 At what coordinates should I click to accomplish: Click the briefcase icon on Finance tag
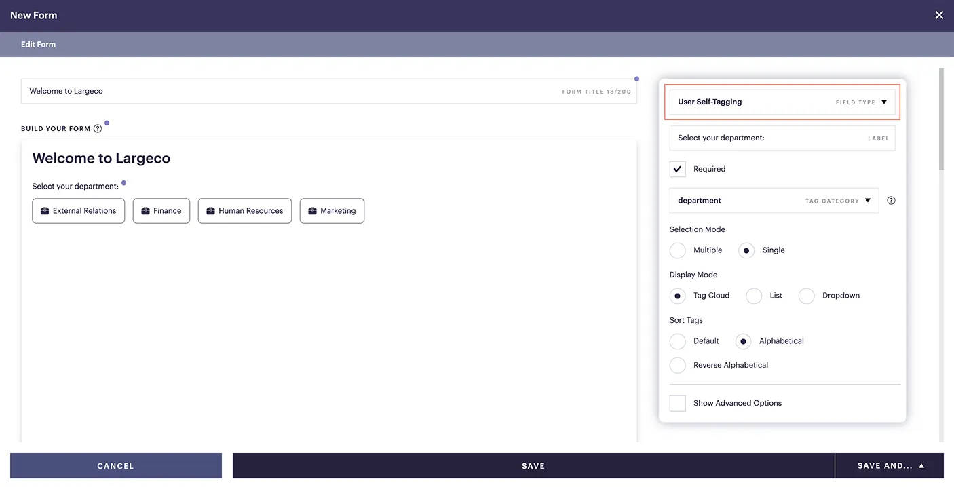(145, 211)
